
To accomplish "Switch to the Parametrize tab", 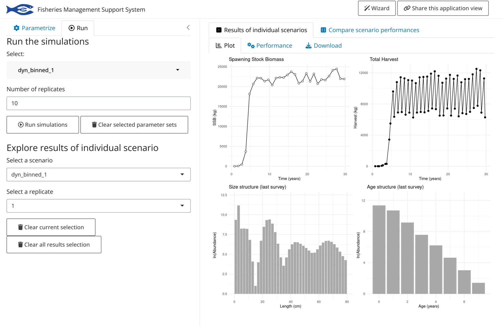I will tap(34, 28).
